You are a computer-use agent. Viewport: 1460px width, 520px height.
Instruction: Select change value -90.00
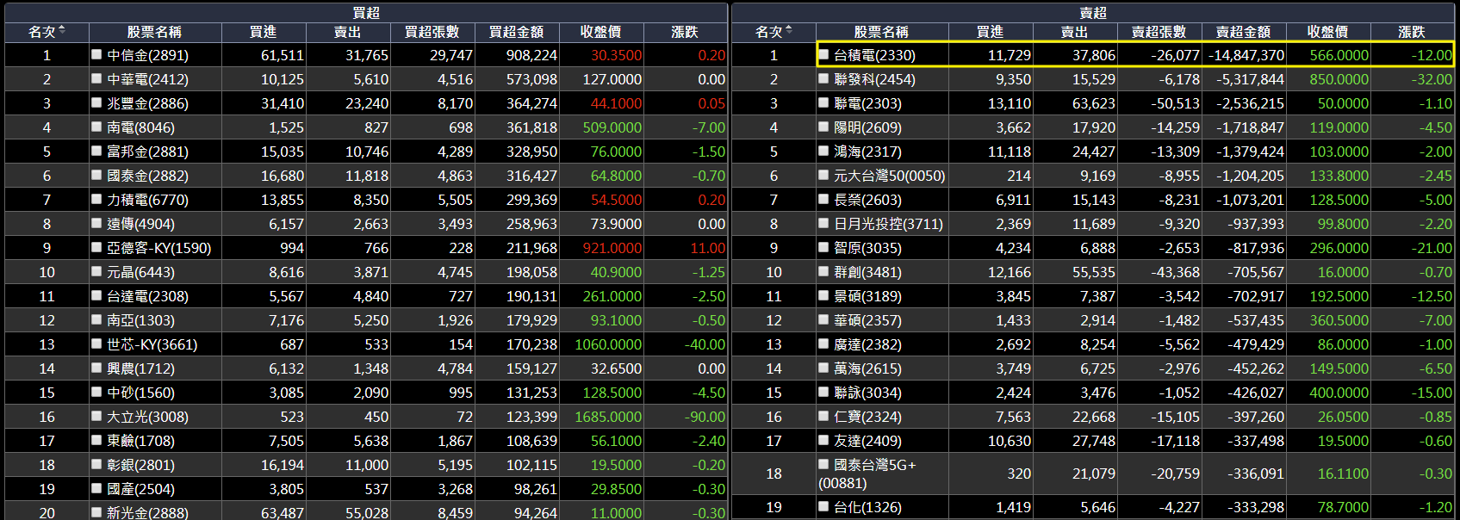coord(705,417)
